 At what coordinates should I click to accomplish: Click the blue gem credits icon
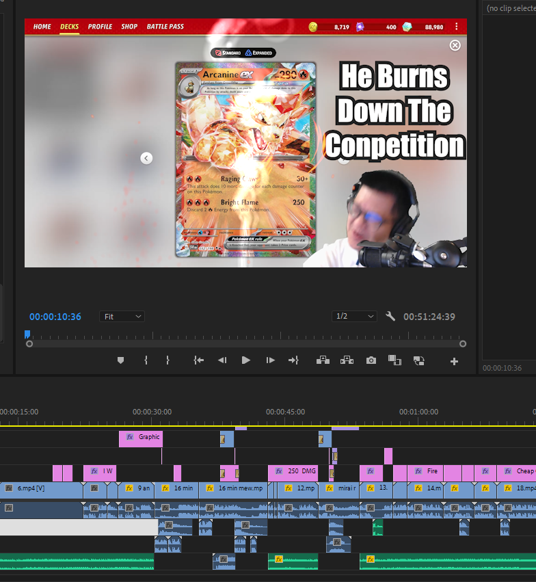[407, 27]
